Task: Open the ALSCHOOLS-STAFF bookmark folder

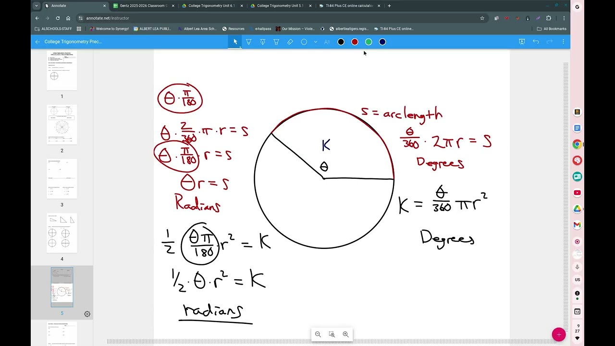Action: 53,29
